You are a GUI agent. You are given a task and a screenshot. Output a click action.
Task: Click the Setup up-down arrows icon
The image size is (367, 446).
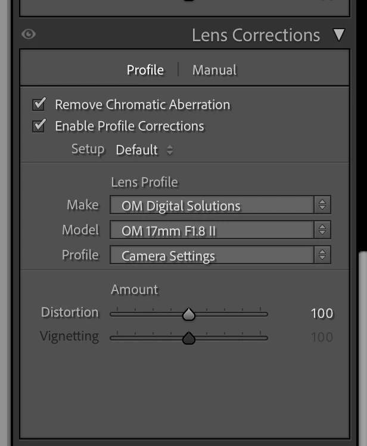(170, 150)
